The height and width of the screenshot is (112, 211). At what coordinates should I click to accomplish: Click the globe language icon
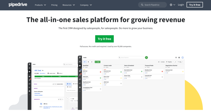tap(171, 5)
